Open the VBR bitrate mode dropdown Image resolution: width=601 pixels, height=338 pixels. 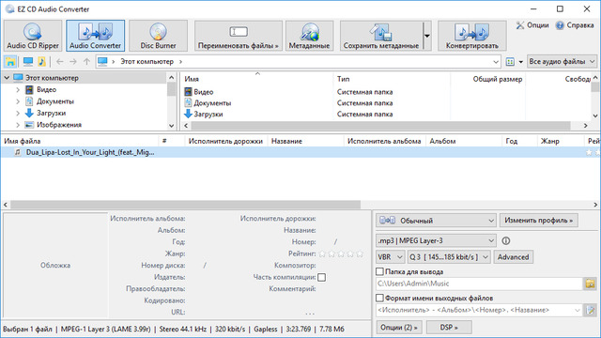[x=391, y=257]
